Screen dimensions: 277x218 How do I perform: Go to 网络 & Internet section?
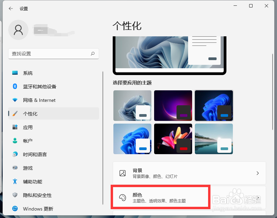(54, 100)
